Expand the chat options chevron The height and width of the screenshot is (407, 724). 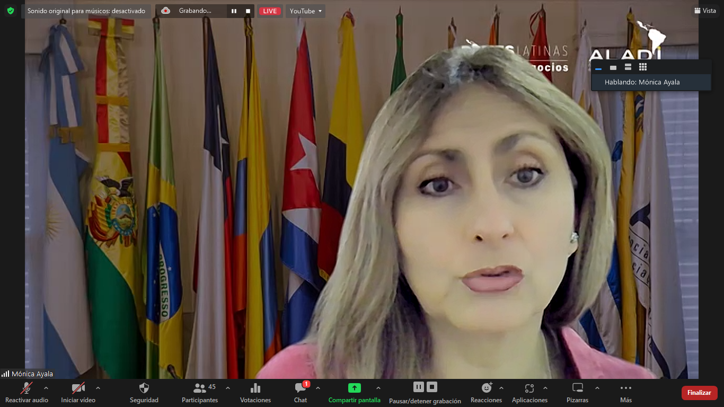pyautogui.click(x=318, y=388)
